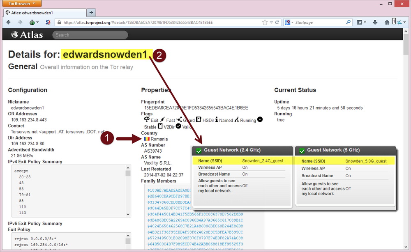Image resolution: width=411 pixels, height=252 pixels.
Task: Click the Romania flag icon
Action: [x=147, y=139]
